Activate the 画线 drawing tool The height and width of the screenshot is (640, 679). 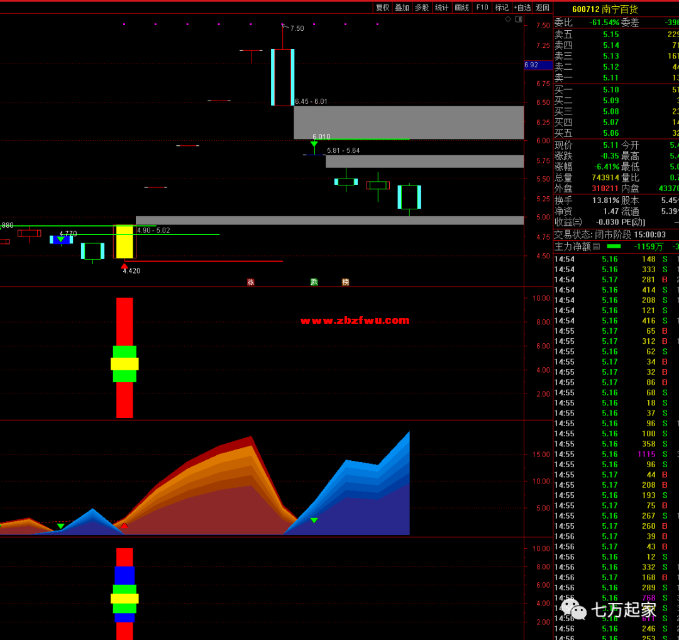462,8
